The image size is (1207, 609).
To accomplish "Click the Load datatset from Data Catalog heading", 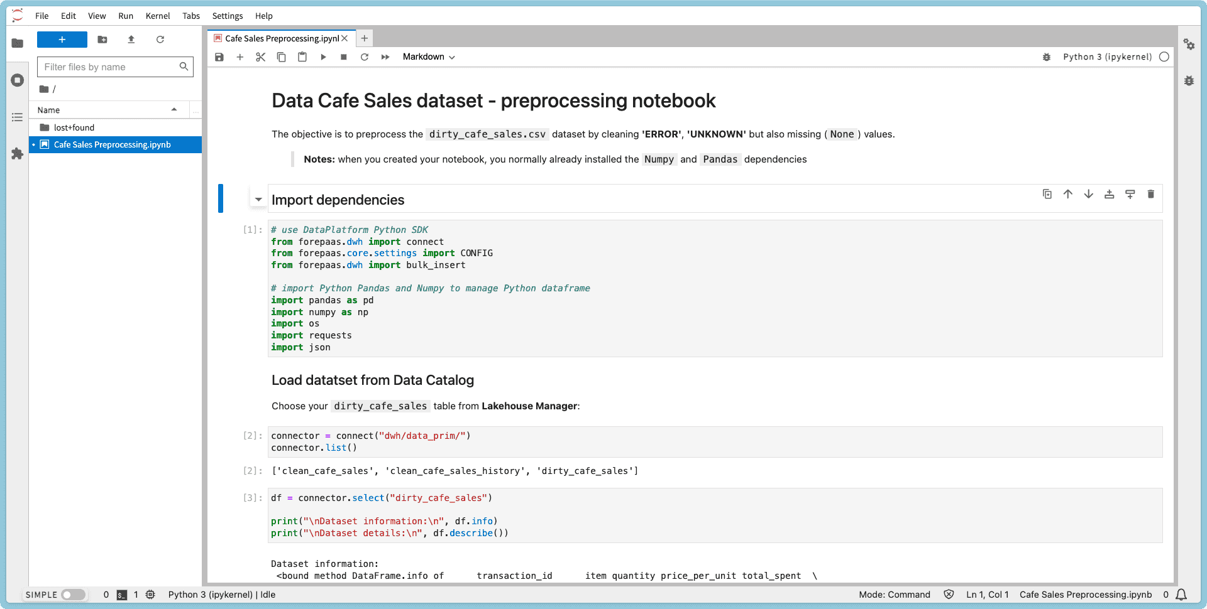I will tap(373, 380).
